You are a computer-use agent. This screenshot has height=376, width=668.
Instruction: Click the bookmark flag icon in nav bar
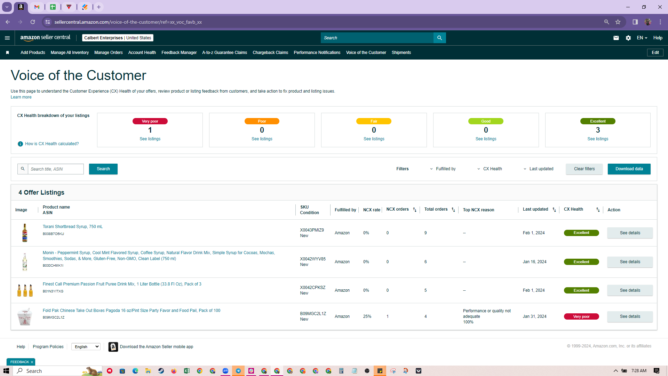point(7,53)
